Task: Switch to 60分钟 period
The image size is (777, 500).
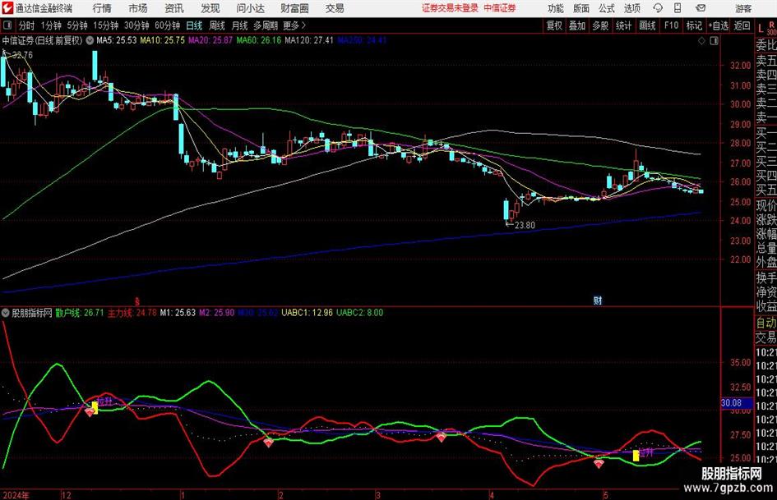Action: click(168, 25)
